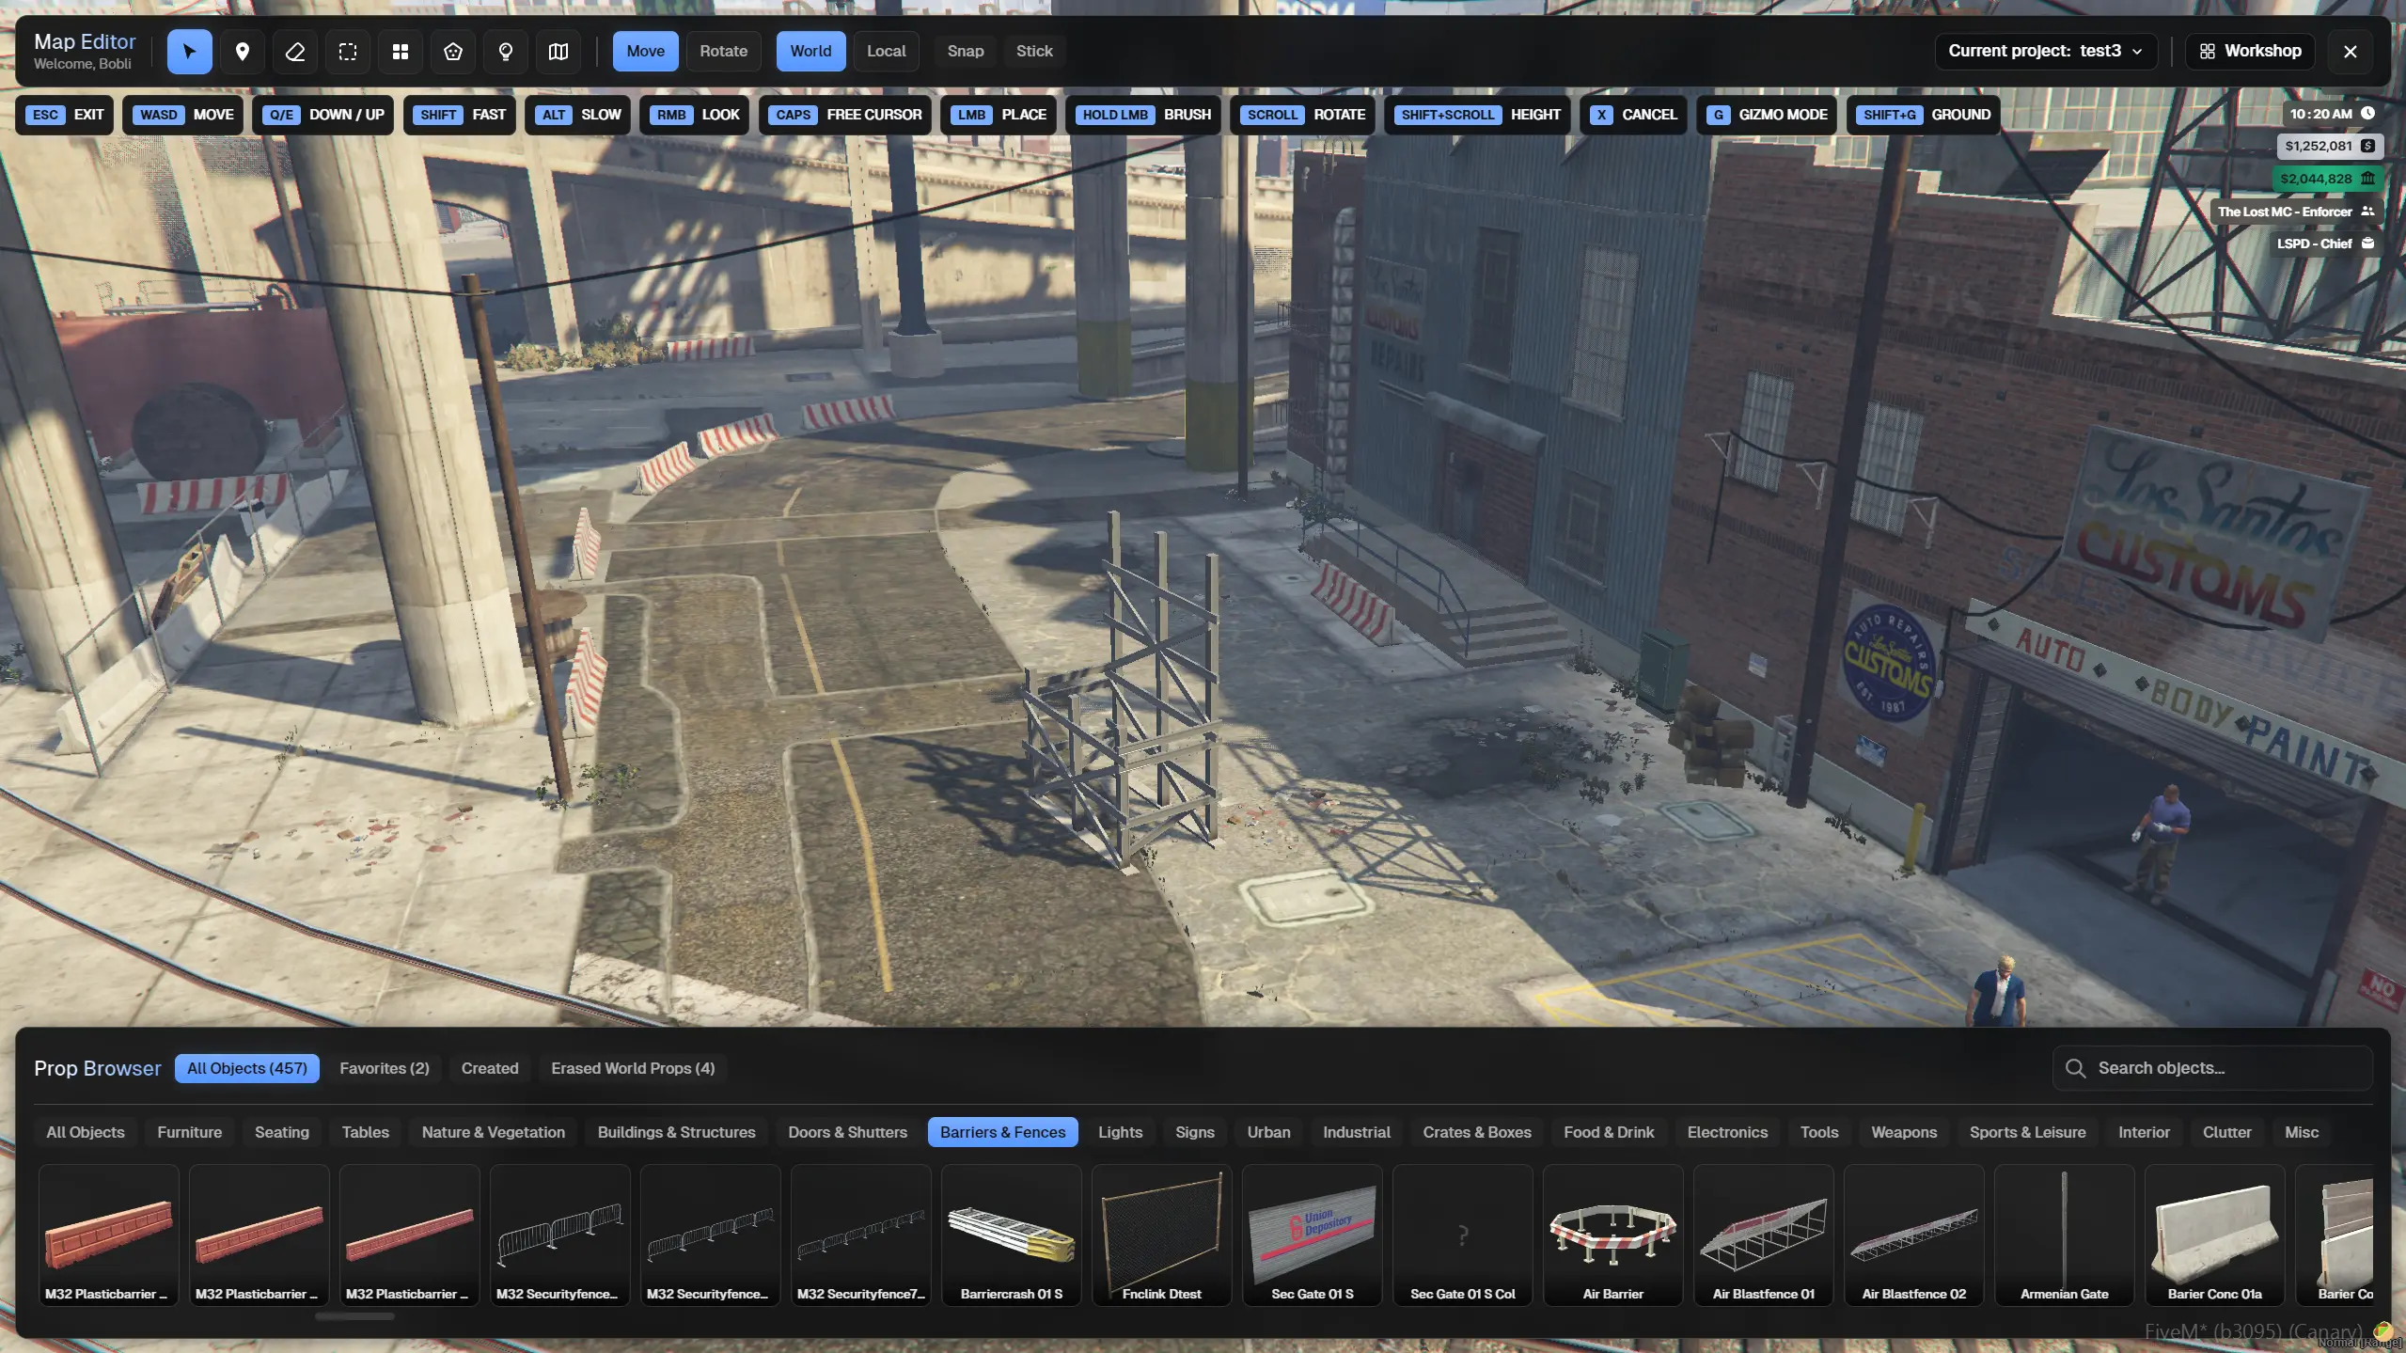Open the four-square grid tool

tap(400, 51)
